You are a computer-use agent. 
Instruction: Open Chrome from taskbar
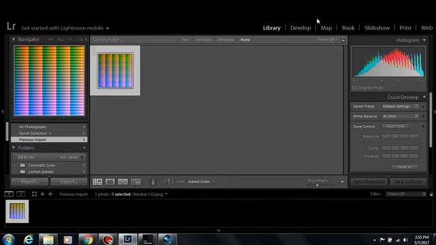click(88, 240)
